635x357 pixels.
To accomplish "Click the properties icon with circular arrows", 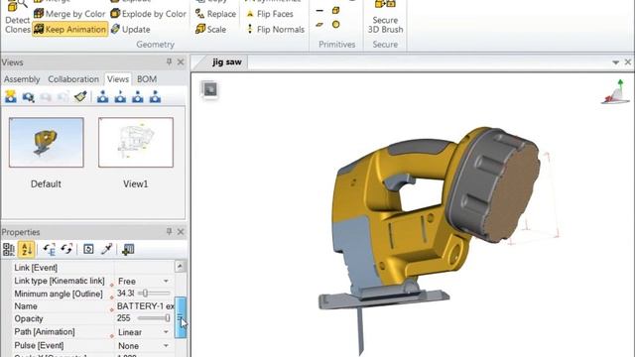I will click(x=66, y=249).
